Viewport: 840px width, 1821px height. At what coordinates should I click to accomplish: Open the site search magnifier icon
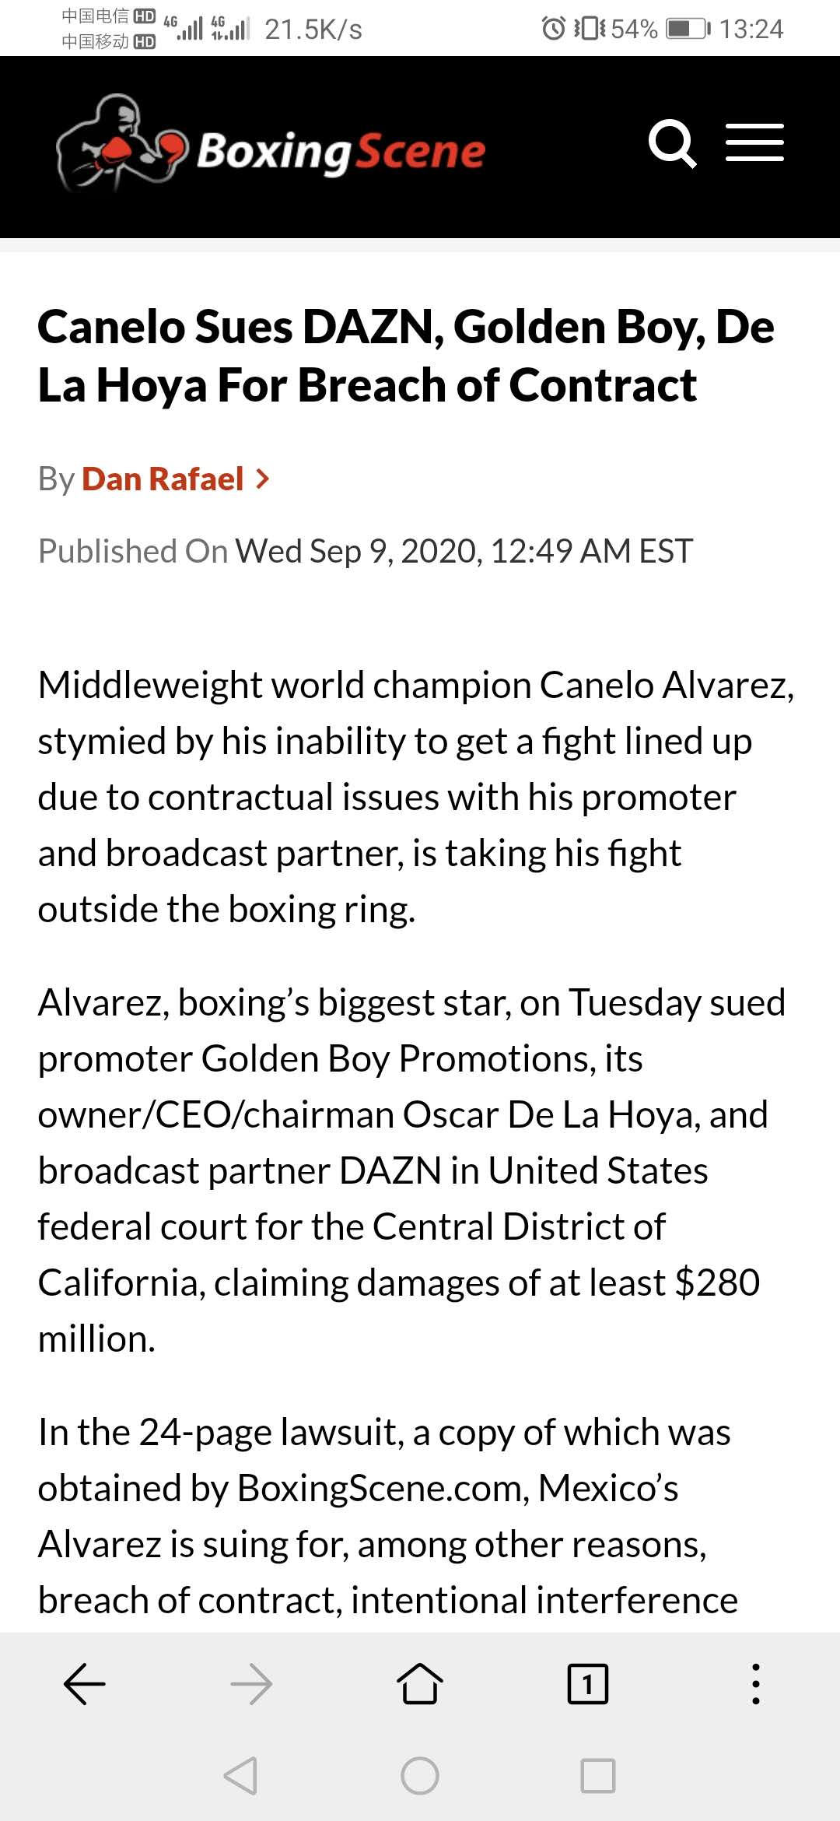coord(673,144)
